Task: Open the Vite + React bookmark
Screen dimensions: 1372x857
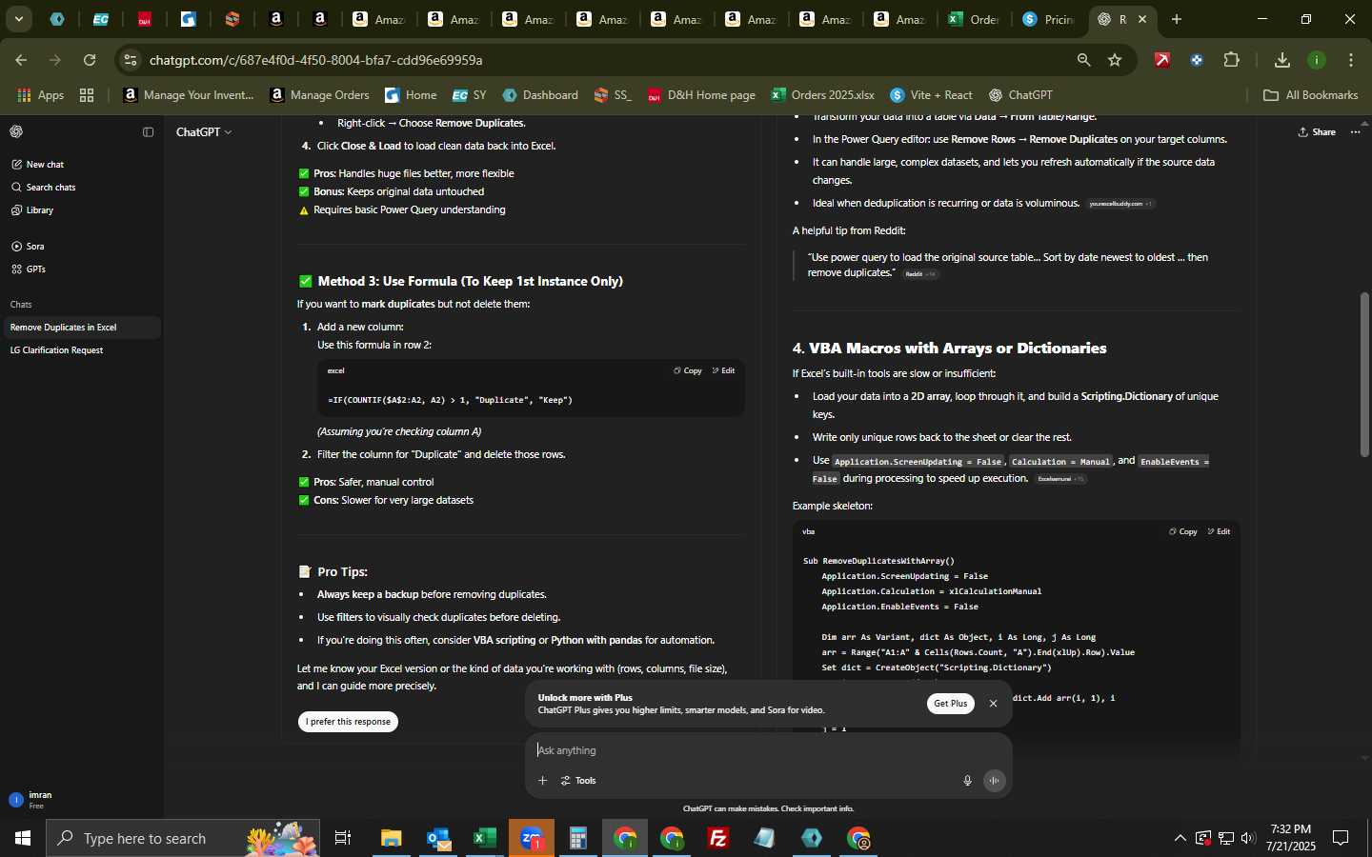Action: (932, 95)
